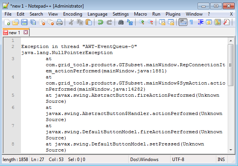
Task: Click on 'em_actionPerformed(mainWindow.java:1881)' text
Action: (106, 71)
